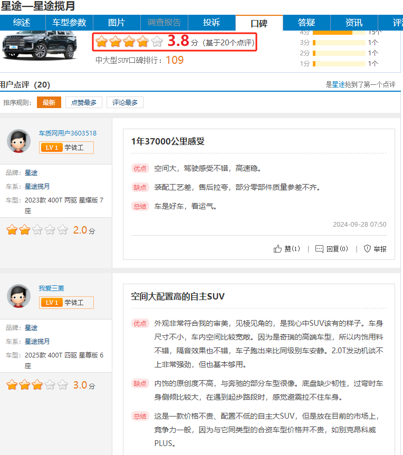Screen dimensions: 403x455
Task: Click the 2025款 400T 四驱 星尊版 model text
Action: coord(64,360)
